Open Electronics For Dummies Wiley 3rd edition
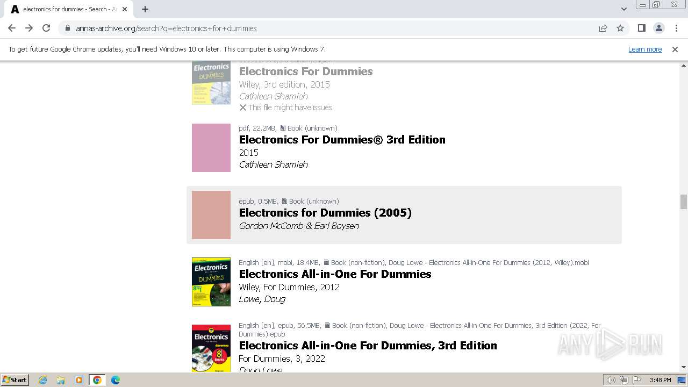The height and width of the screenshot is (387, 688). pos(306,71)
